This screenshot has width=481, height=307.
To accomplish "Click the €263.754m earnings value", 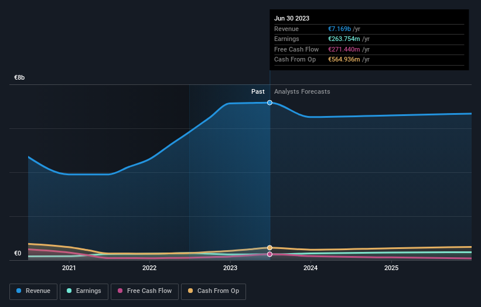I will click(x=344, y=39).
